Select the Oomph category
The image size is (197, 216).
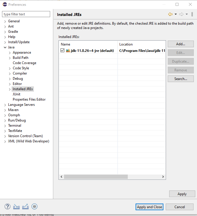click(x=14, y=115)
